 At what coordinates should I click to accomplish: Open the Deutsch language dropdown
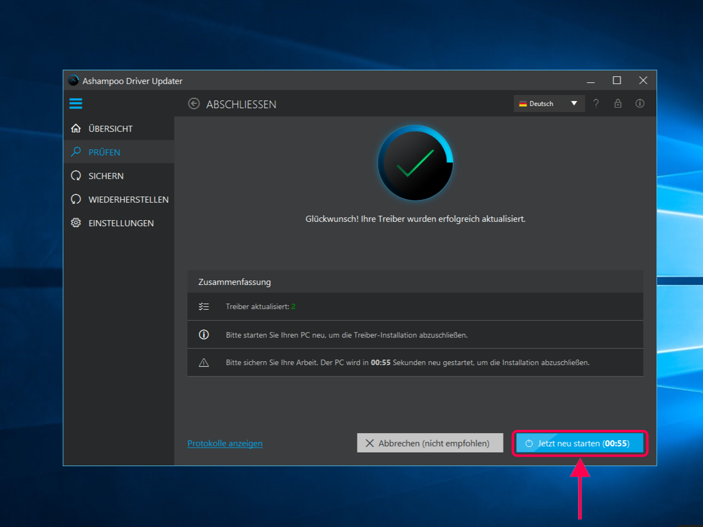click(x=549, y=103)
